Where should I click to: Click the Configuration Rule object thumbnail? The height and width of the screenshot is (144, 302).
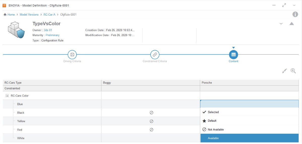pyautogui.click(x=16, y=30)
